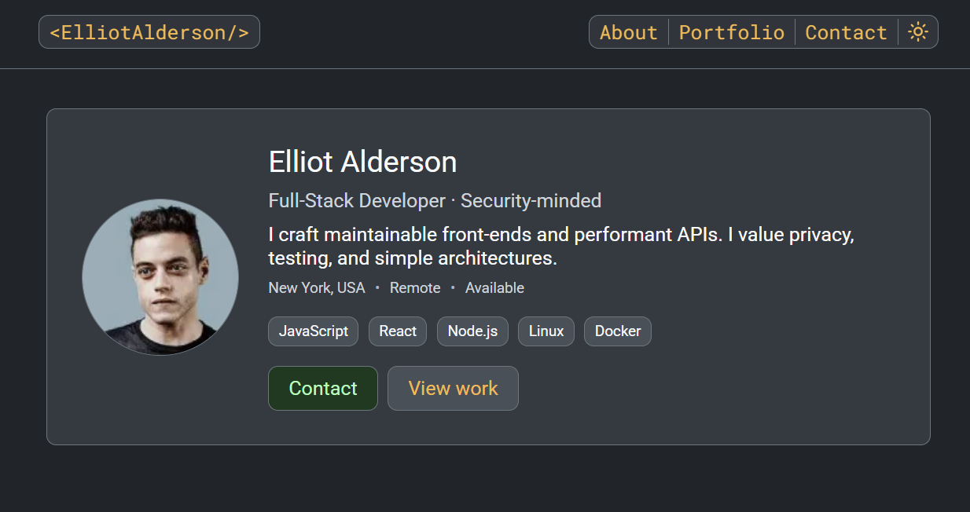Open the Contact navigation item
The height and width of the screenshot is (512, 970).
846,32
